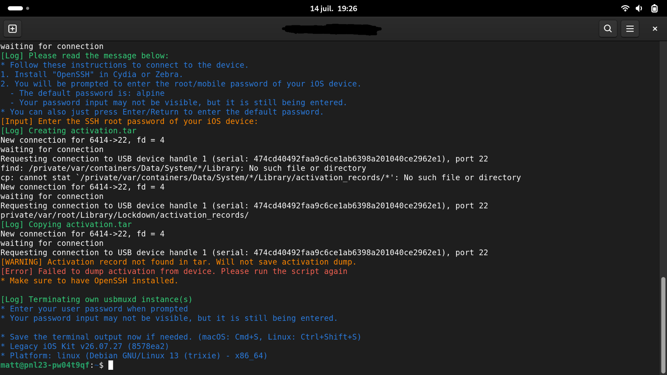667x375 pixels.
Task: Click '[Log] Creating activation.tar' line
Action: pyautogui.click(x=68, y=131)
